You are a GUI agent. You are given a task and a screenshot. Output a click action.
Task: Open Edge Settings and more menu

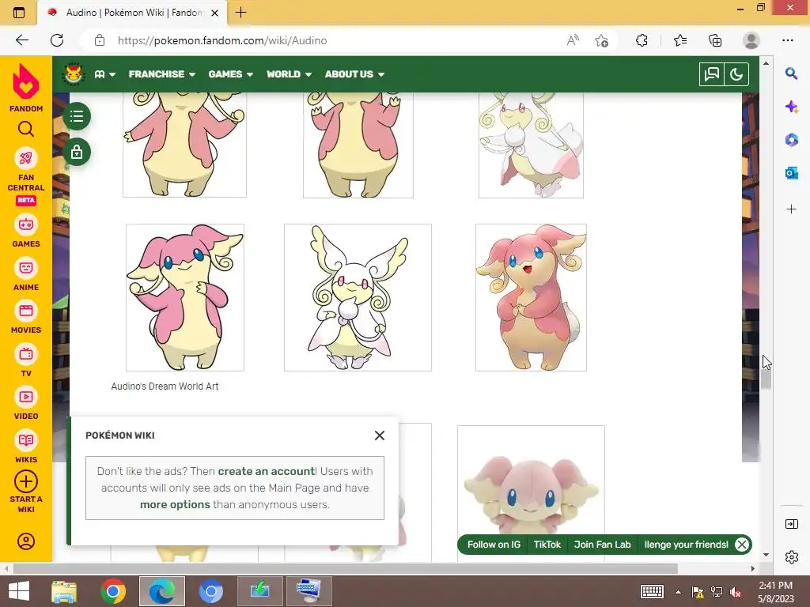[x=787, y=40]
